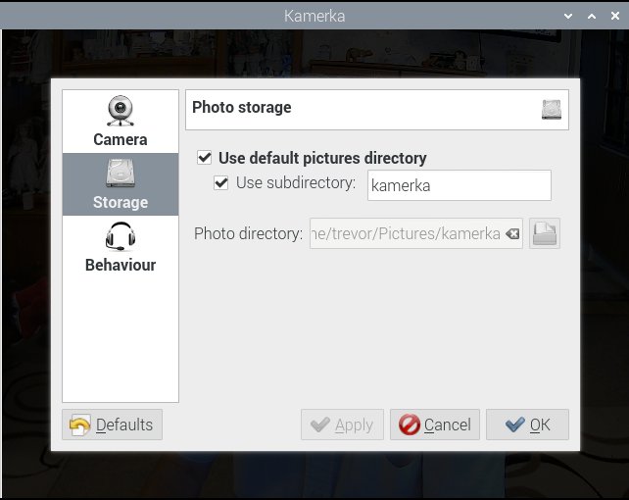Switch to the Behaviour settings page
The height and width of the screenshot is (500, 629).
click(x=121, y=247)
